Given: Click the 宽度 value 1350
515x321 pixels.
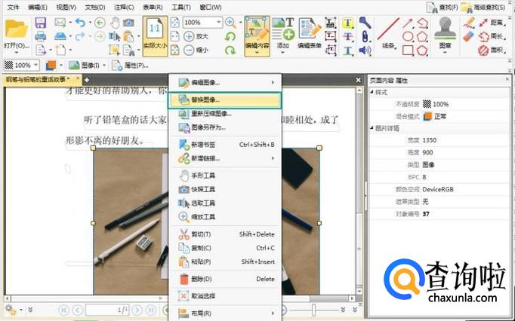Looking at the screenshot, I should pyautogui.click(x=429, y=140).
